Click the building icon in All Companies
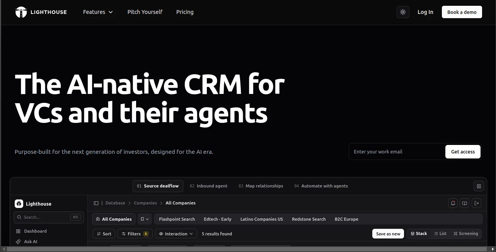The width and height of the screenshot is (496, 252). [98, 219]
